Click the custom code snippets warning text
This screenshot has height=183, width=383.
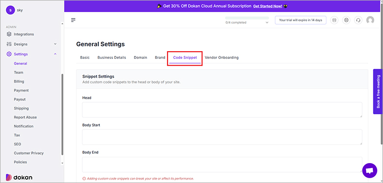click(x=140, y=179)
